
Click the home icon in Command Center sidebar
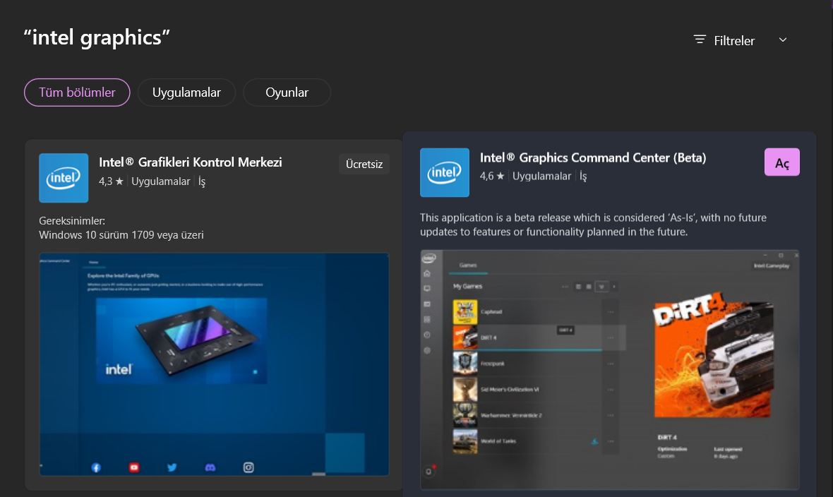coord(427,273)
